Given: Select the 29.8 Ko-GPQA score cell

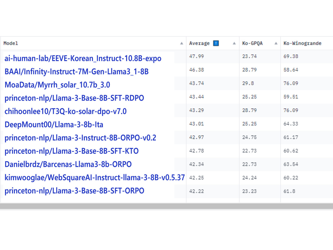Looking at the screenshot, I should click(x=248, y=83).
